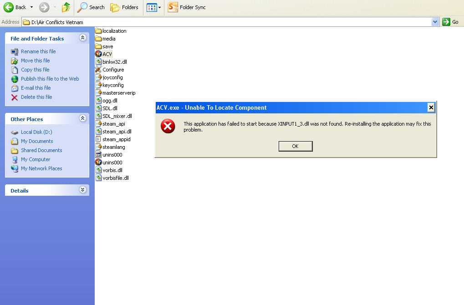Open My Network Places link
The width and height of the screenshot is (464, 305).
tap(41, 168)
